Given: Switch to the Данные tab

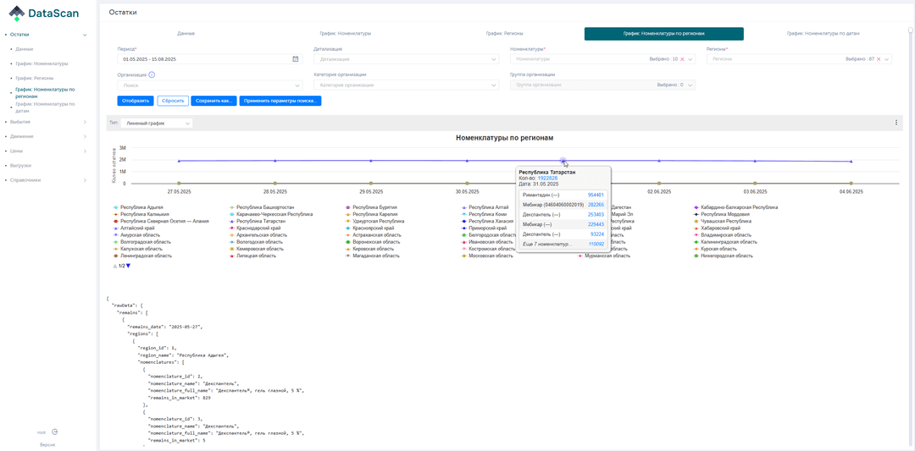Looking at the screenshot, I should (186, 34).
